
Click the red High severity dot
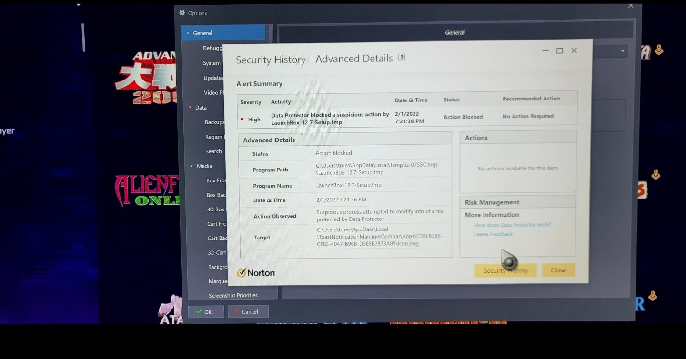point(242,119)
